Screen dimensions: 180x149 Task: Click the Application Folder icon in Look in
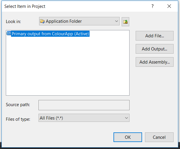coord(42,21)
